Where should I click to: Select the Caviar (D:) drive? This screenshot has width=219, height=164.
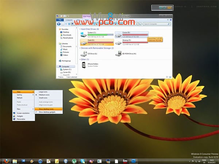coord(132,35)
